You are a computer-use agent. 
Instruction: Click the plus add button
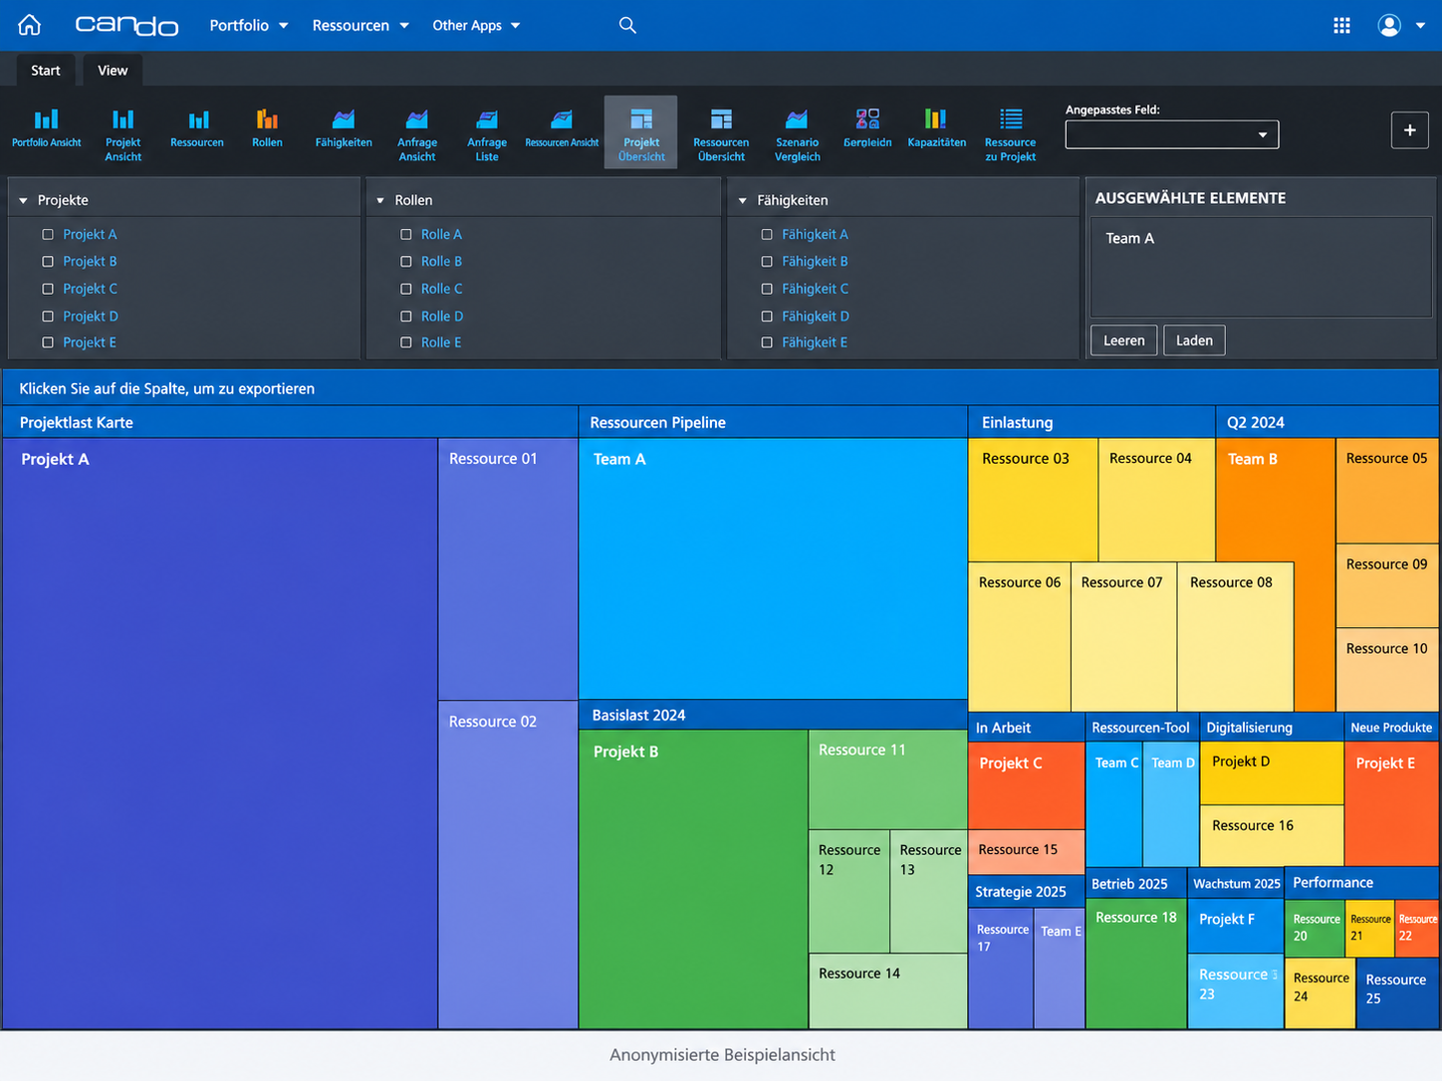point(1409,130)
